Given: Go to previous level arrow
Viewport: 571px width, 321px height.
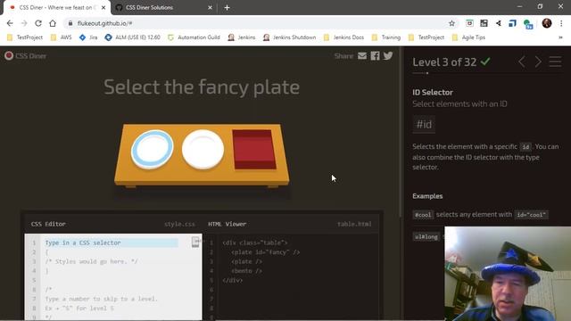Looking at the screenshot, I should coord(522,62).
